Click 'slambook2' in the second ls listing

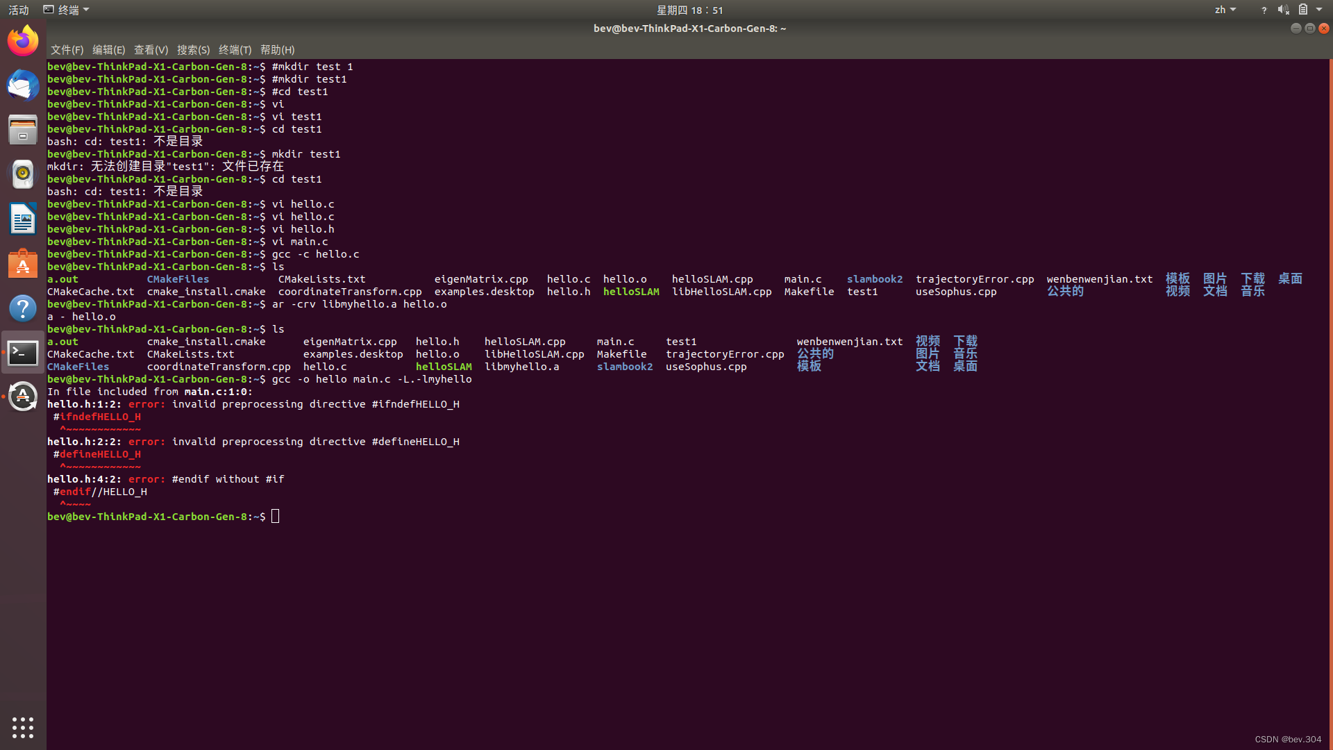625,367
